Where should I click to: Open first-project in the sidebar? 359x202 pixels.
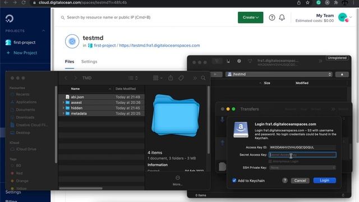pyautogui.click(x=24, y=43)
